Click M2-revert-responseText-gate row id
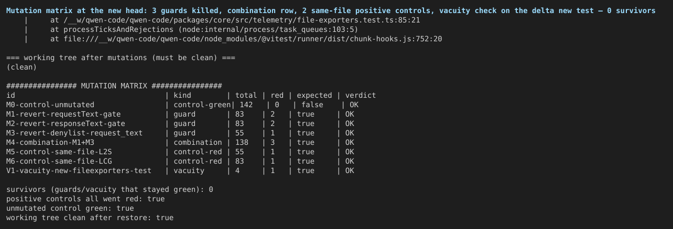Image resolution: width=673 pixels, height=229 pixels. tap(66, 123)
